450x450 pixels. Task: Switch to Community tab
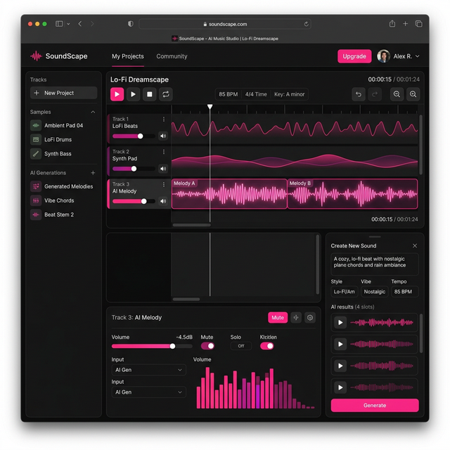point(172,56)
